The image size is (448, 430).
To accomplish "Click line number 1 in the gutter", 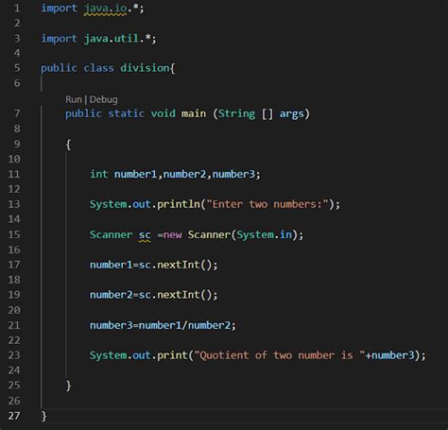I will pos(17,8).
